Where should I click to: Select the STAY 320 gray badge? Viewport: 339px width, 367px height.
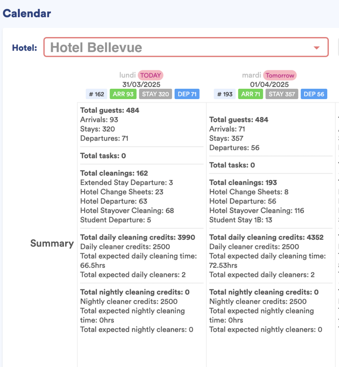coord(156,94)
